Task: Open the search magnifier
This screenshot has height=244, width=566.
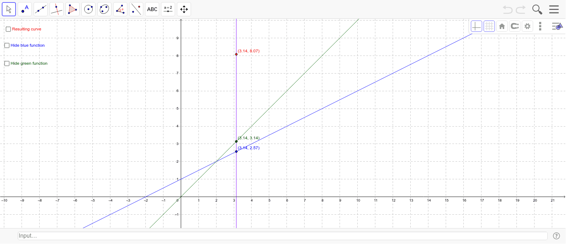Action: (537, 10)
